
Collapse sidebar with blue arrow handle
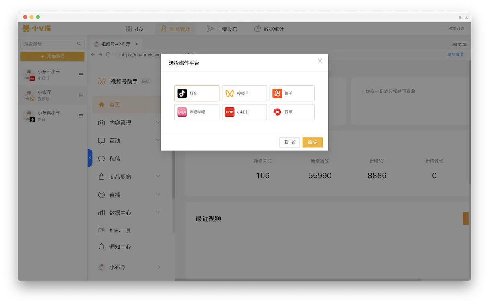click(90, 158)
